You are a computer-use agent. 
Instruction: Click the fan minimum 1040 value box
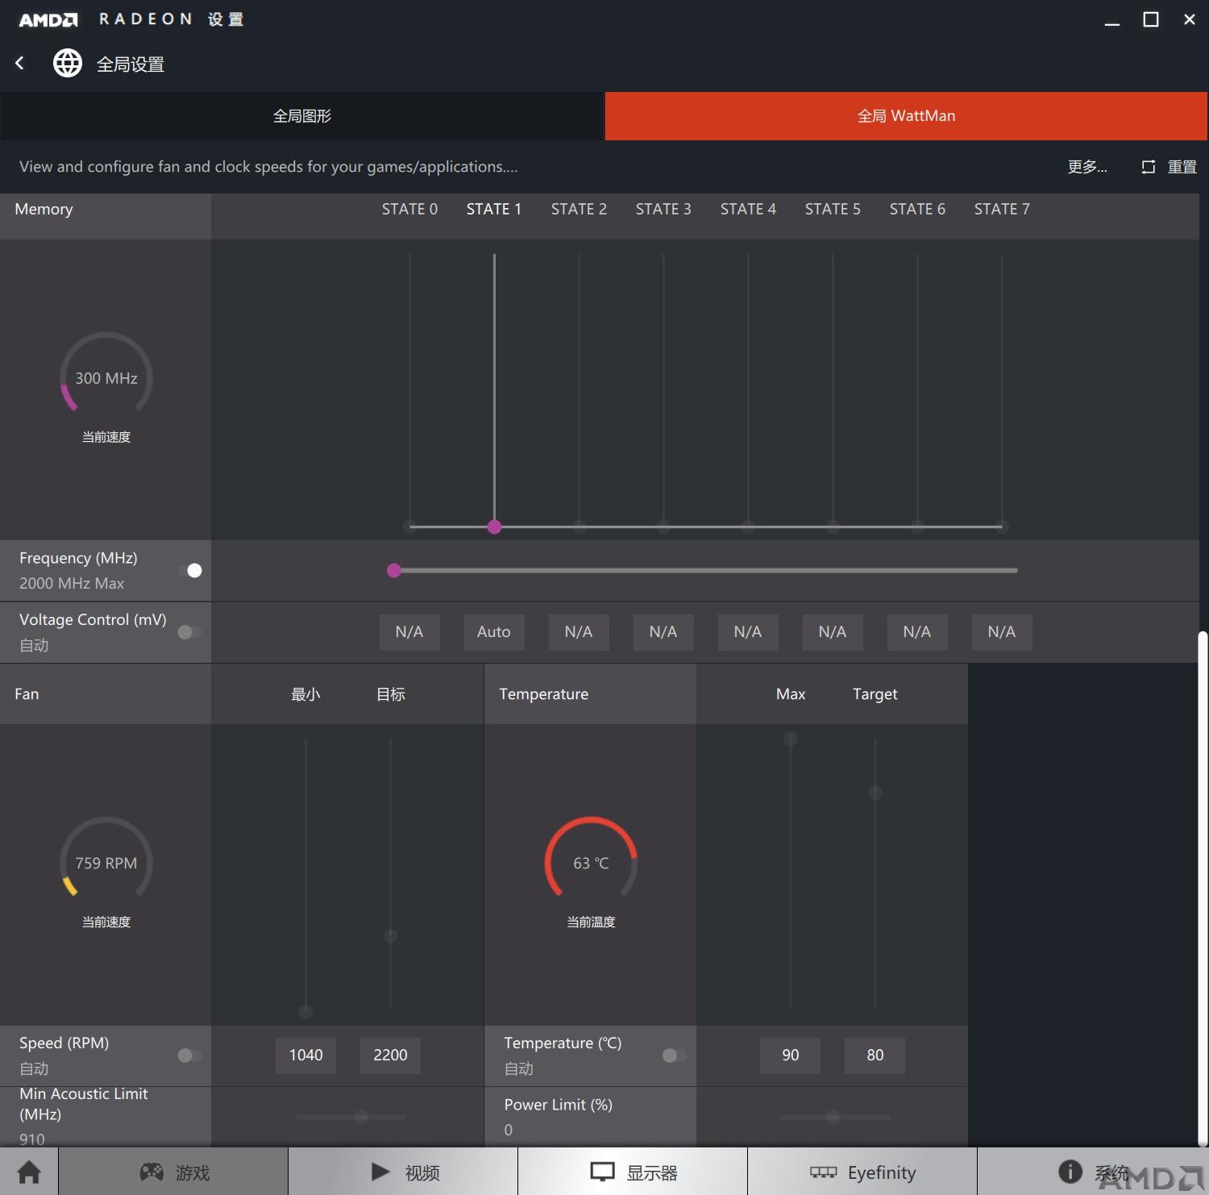click(x=305, y=1056)
